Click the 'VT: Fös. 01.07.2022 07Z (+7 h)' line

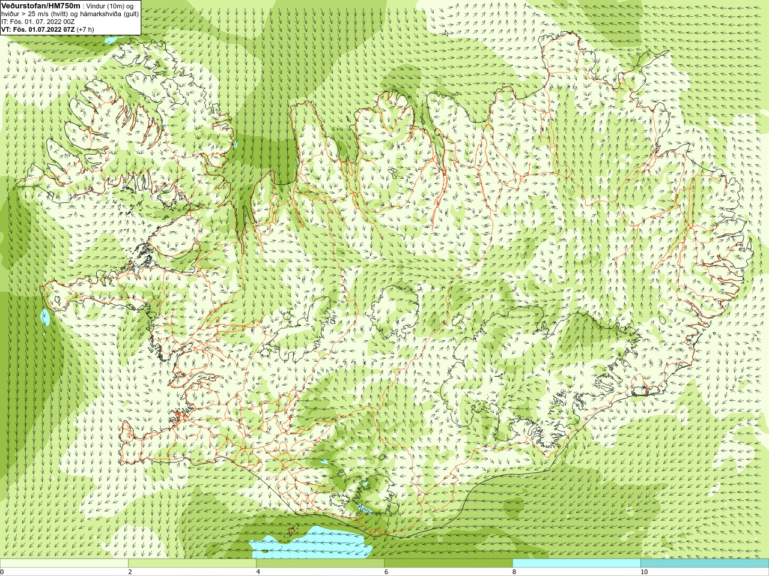coord(48,29)
